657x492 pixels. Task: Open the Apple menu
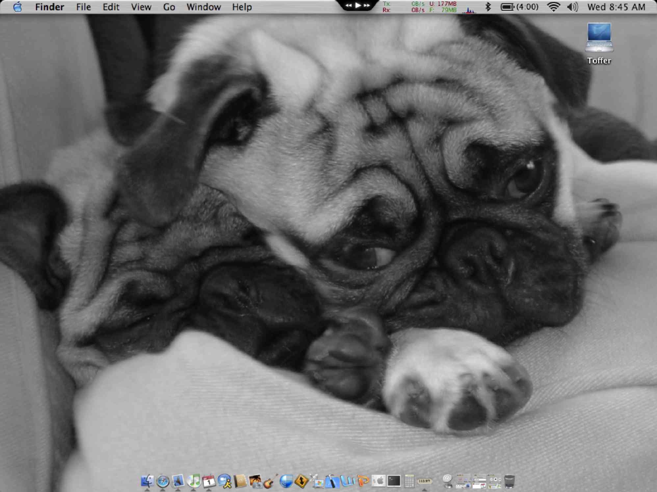pyautogui.click(x=17, y=7)
